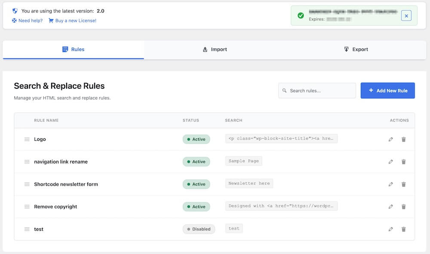The width and height of the screenshot is (430, 254).
Task: Click trash icon for Remove copyright rule
Action: click(x=403, y=207)
